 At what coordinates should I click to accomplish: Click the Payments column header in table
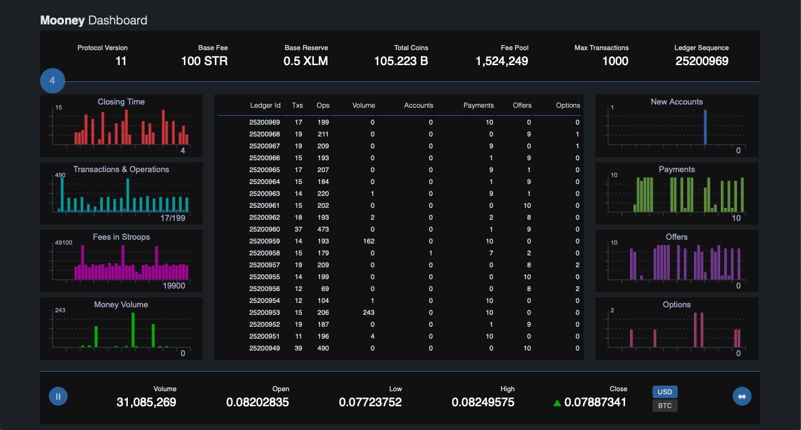478,105
